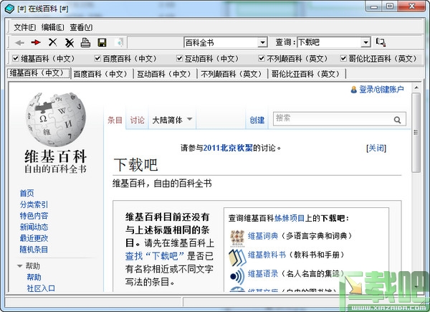Click the 登录/创建账户 link
Viewport: 430px width, 312px height.
tap(381, 90)
